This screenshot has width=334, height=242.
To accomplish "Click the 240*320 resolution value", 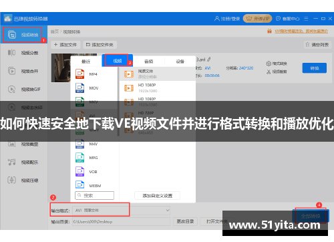I will coord(246,68).
